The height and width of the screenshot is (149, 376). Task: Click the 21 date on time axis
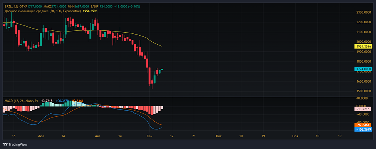194,136
